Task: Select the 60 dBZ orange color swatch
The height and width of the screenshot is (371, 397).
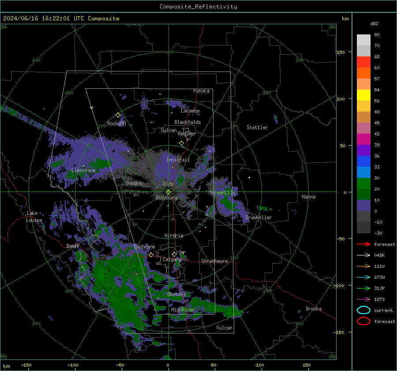Action: pos(363,73)
